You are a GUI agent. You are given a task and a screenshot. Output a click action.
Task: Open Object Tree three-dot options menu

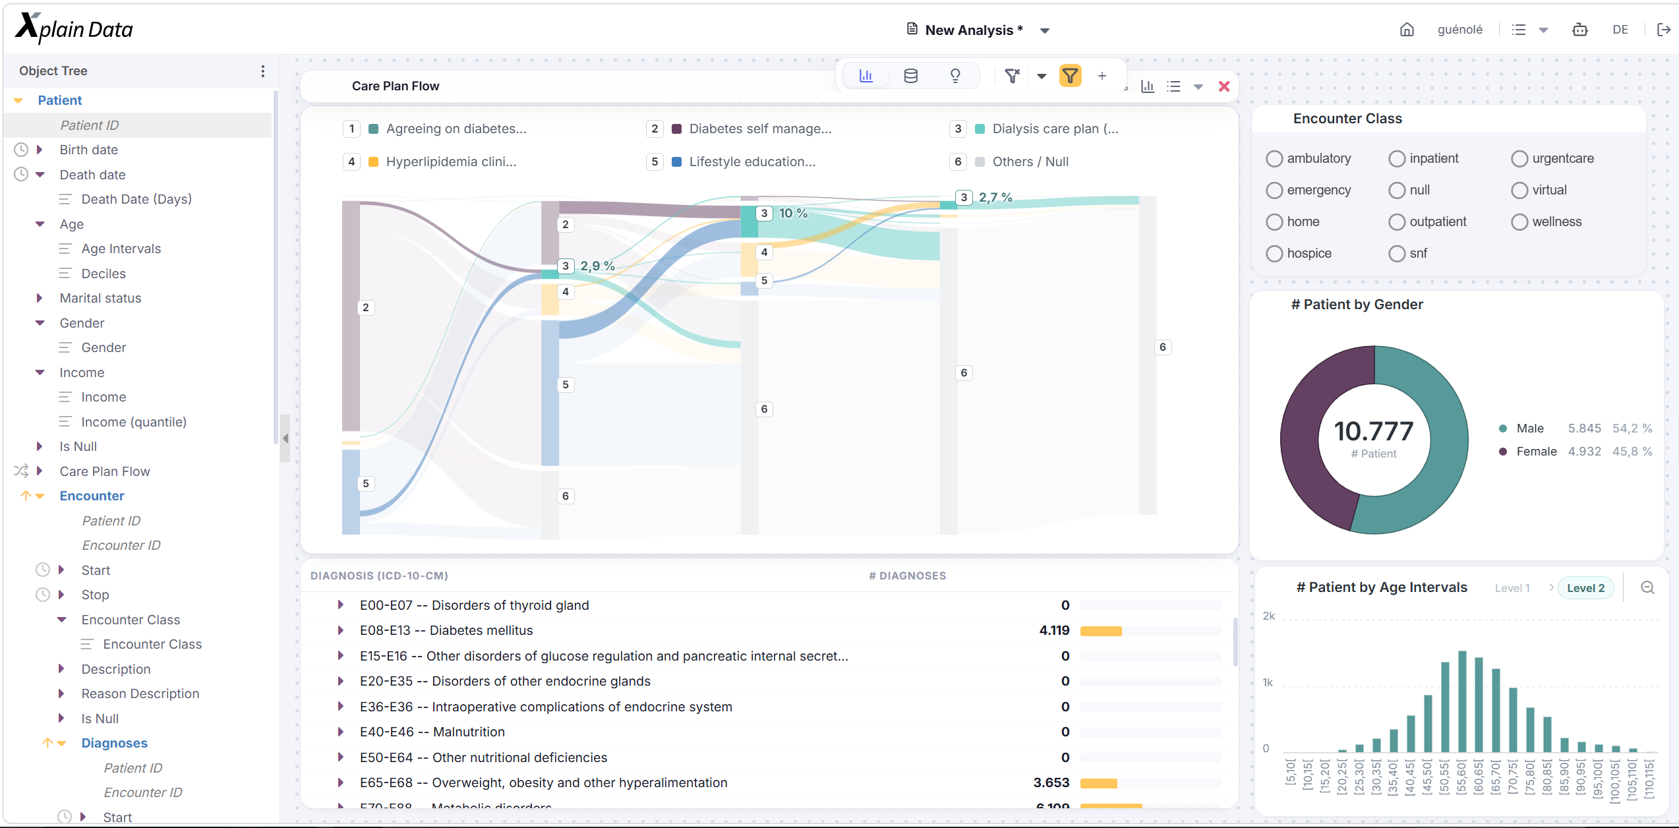(x=263, y=71)
